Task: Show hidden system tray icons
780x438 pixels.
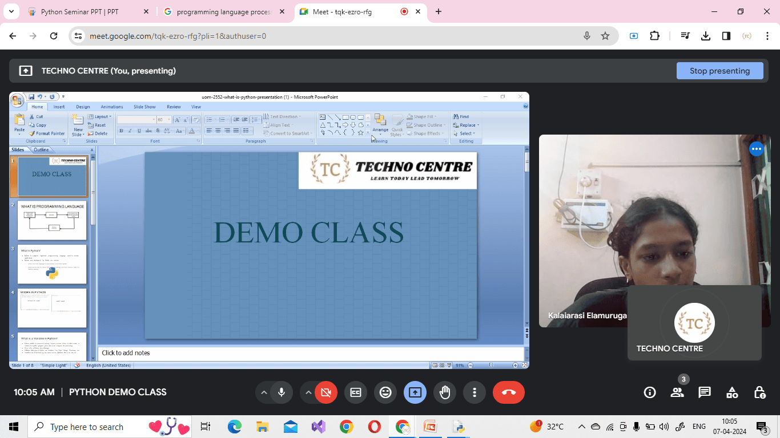Action: tap(582, 427)
